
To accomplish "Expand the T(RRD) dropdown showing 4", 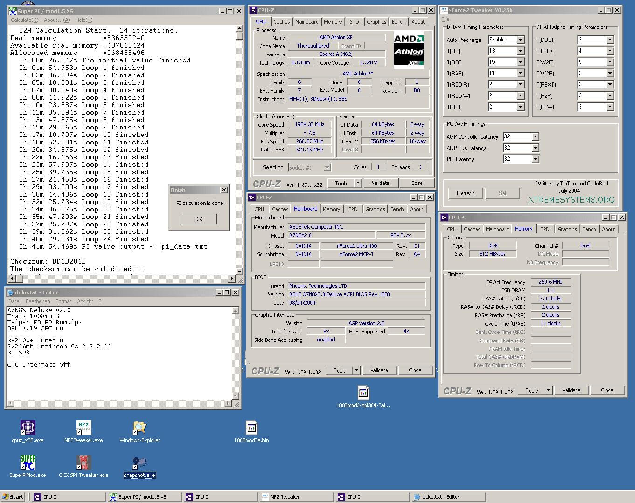I will pos(610,51).
